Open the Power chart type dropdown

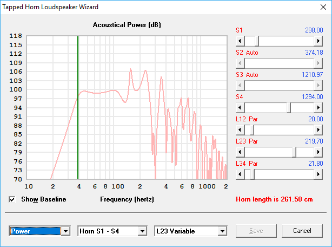tap(65, 231)
